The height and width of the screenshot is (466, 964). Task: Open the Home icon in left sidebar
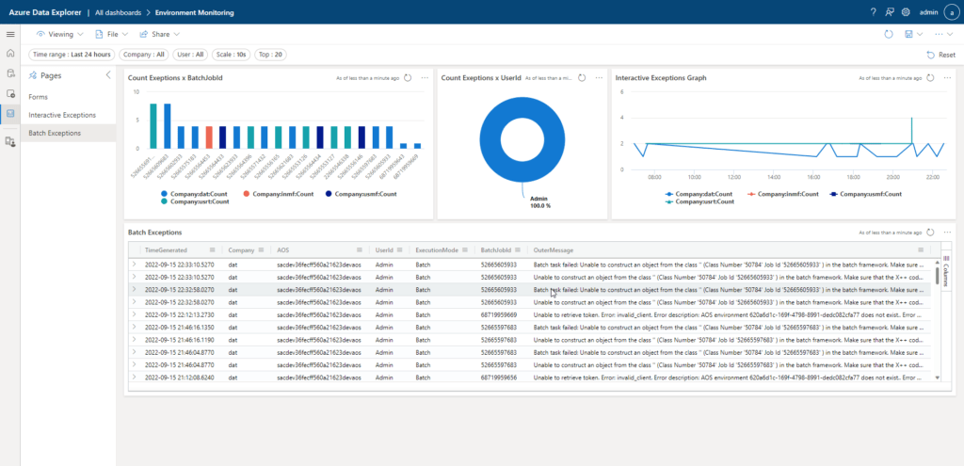pyautogui.click(x=10, y=54)
